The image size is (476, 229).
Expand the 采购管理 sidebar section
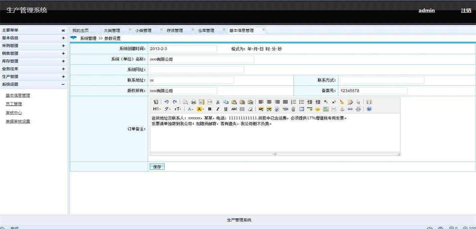click(x=63, y=46)
